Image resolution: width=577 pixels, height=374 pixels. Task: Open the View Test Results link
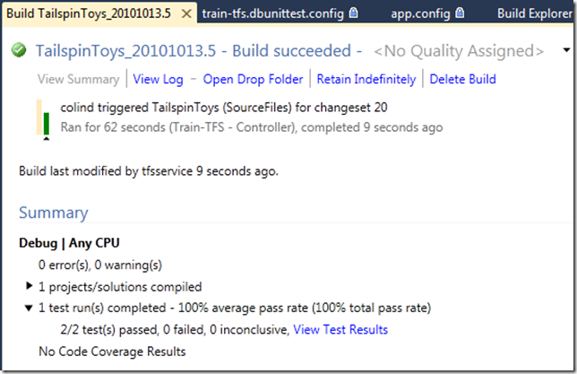point(340,329)
